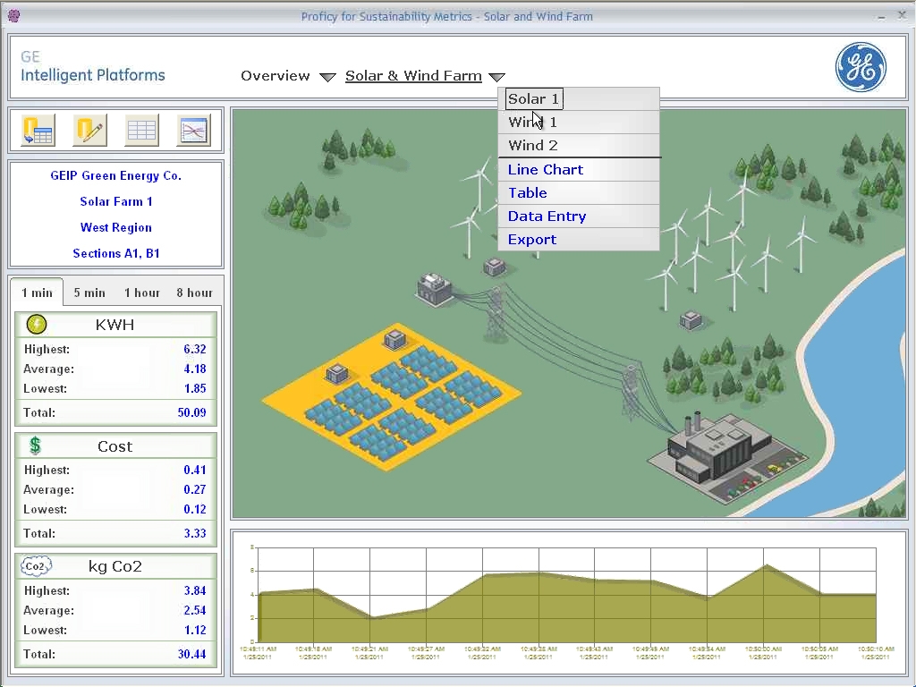Click the power plant building in the map

click(x=727, y=457)
